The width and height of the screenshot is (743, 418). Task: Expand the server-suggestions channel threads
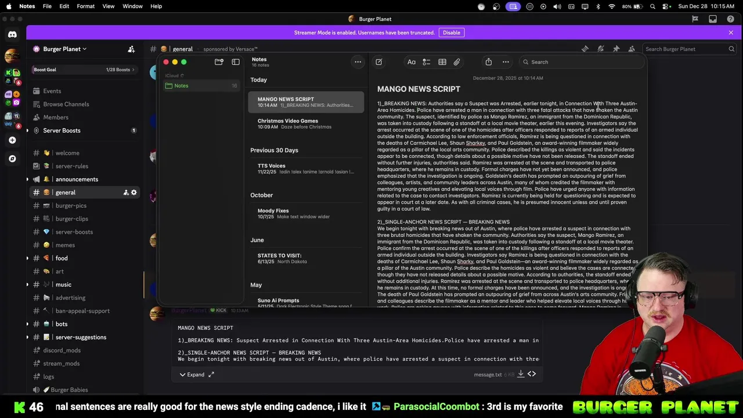(x=27, y=337)
